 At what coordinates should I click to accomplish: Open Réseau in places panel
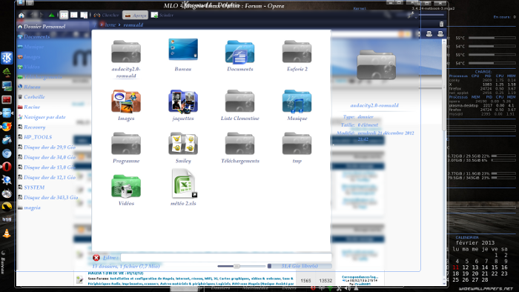pos(32,87)
